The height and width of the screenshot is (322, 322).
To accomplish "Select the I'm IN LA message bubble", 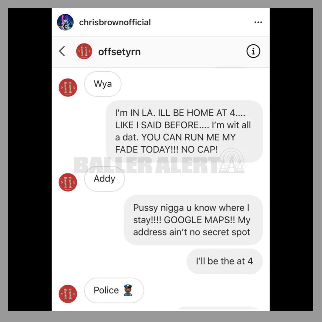I will (x=184, y=131).
